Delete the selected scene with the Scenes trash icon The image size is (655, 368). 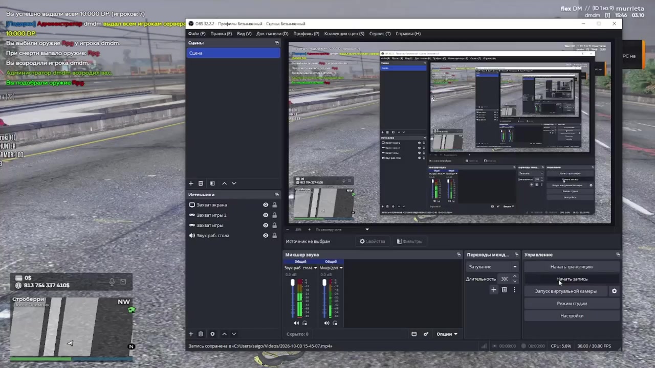point(201,183)
